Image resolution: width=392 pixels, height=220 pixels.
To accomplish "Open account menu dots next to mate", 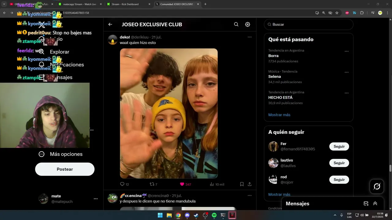I will (96, 199).
